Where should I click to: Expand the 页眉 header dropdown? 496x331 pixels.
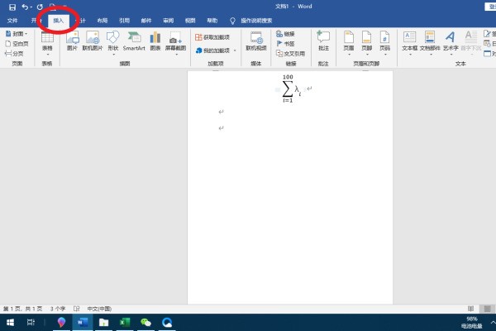(366, 41)
